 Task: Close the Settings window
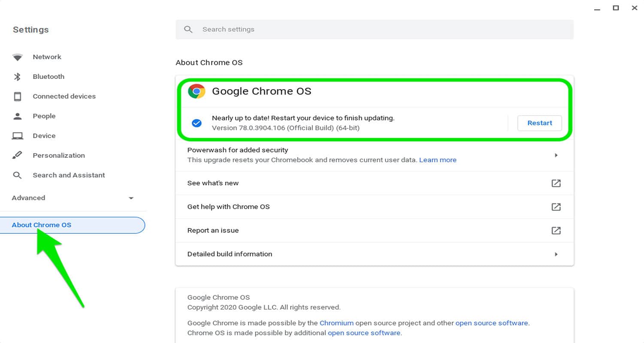pos(635,8)
